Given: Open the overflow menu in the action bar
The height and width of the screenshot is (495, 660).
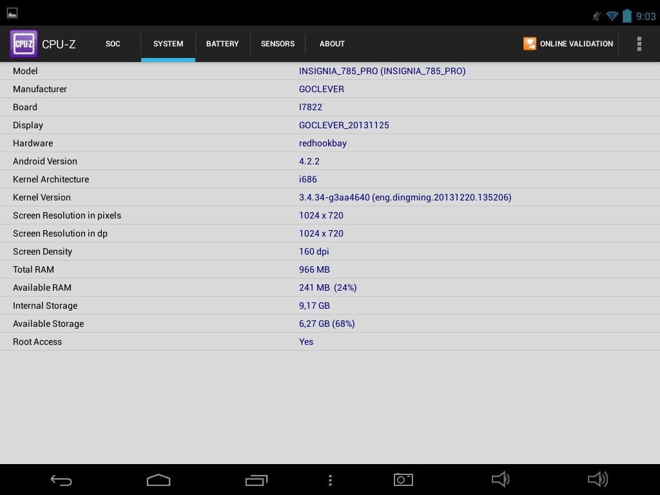Looking at the screenshot, I should (x=639, y=44).
